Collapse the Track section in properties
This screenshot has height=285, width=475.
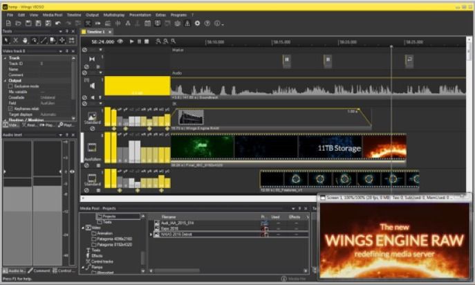click(x=5, y=58)
